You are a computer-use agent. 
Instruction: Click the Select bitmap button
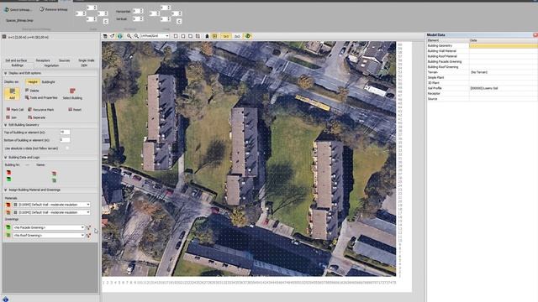pyautogui.click(x=18, y=9)
